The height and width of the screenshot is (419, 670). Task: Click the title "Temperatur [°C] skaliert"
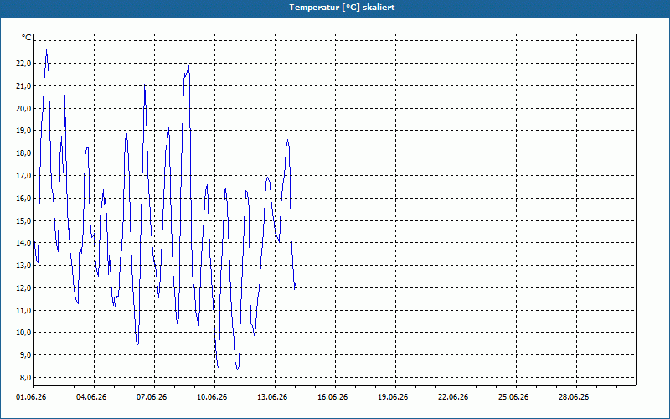point(342,8)
